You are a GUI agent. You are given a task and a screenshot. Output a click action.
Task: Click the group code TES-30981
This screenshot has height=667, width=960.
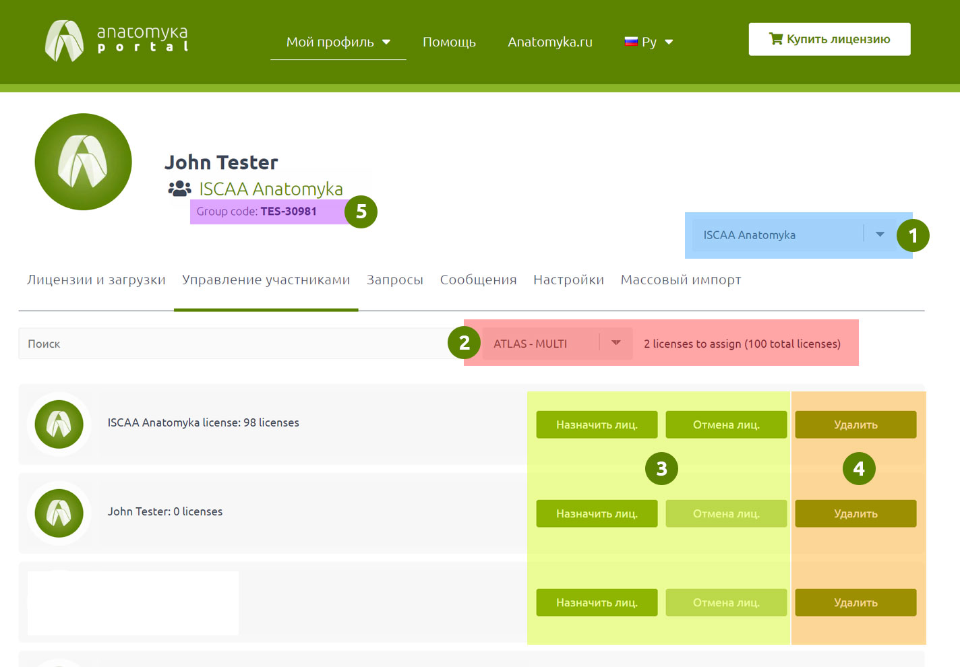[x=289, y=212]
